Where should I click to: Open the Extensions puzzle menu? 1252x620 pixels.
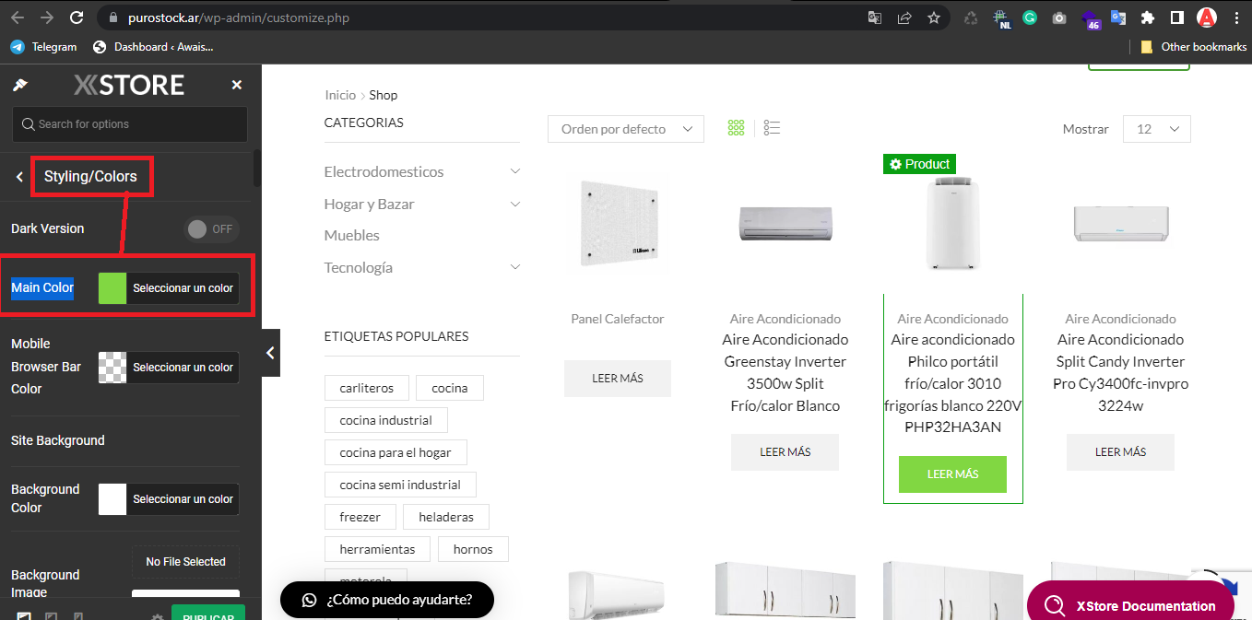[x=1148, y=18]
